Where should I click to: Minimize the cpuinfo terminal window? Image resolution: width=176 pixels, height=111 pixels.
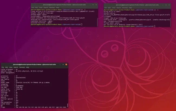(60, 64)
